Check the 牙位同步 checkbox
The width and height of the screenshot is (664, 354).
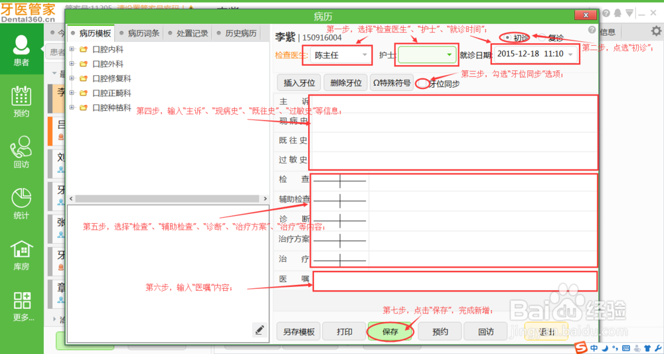pos(422,84)
